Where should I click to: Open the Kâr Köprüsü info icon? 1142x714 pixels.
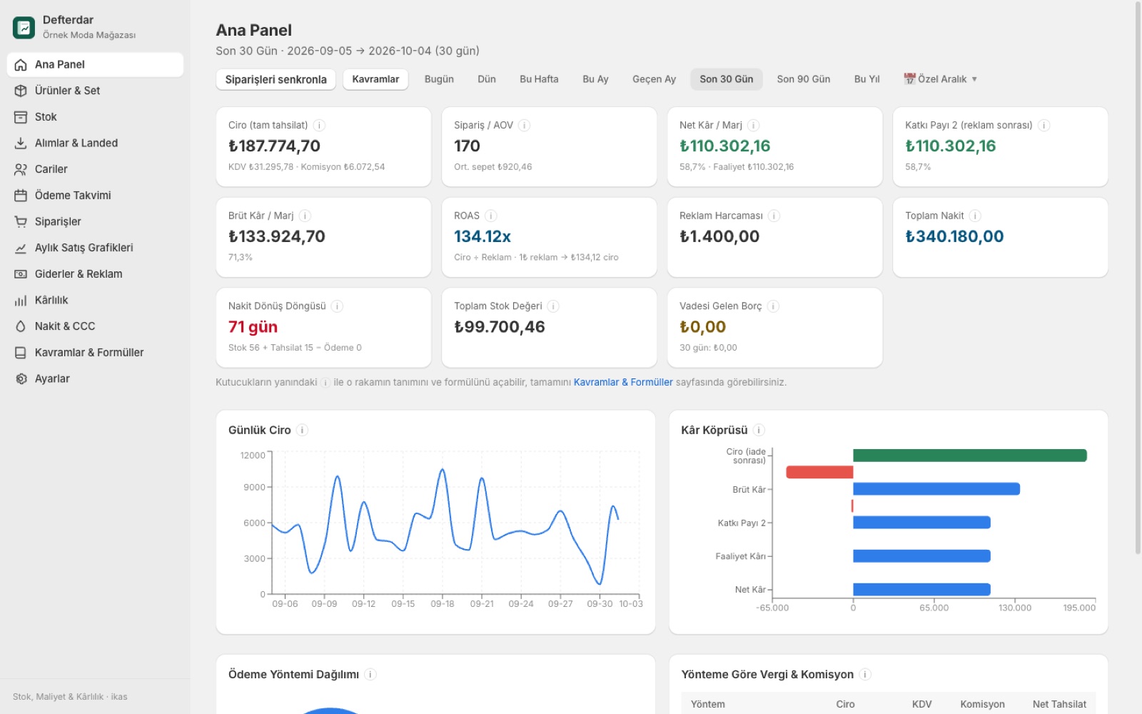759,430
